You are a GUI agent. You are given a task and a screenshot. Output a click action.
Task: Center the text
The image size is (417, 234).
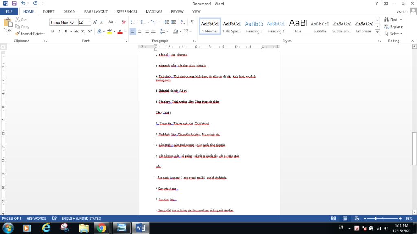pyautogui.click(x=140, y=31)
